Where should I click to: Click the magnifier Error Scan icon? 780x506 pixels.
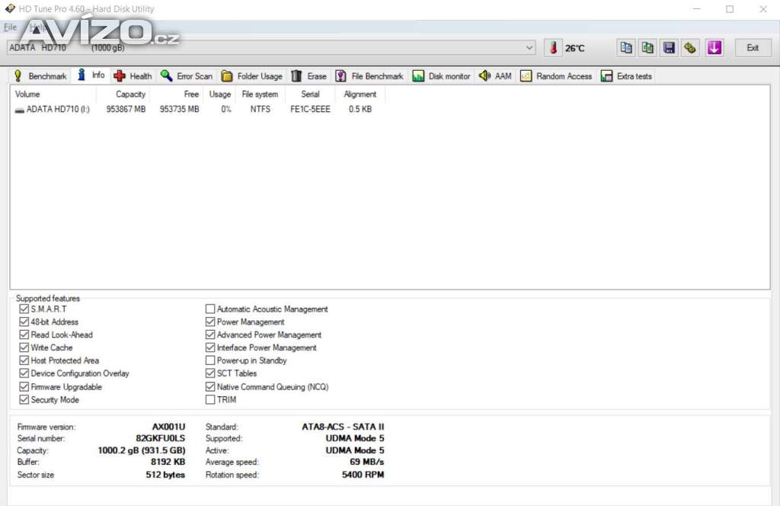point(166,75)
